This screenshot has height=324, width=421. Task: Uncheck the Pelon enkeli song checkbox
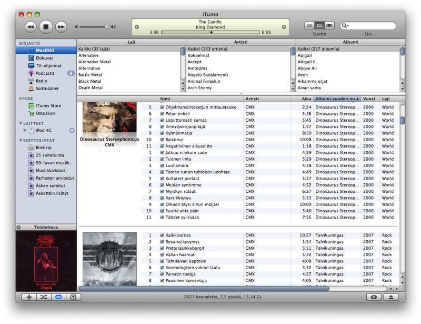click(162, 114)
